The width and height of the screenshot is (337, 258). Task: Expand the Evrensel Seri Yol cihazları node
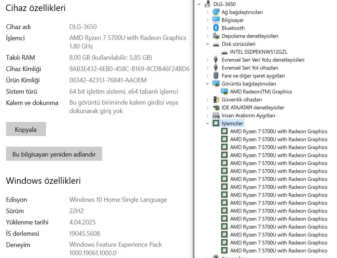click(x=208, y=68)
